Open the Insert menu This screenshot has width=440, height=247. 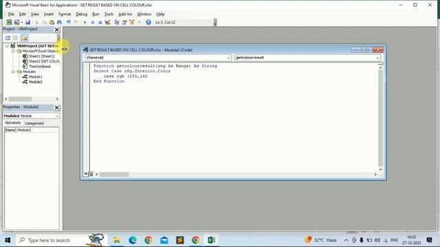[x=49, y=14]
